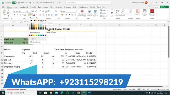Open Chrome from the taskbar
The image size is (170, 95).
pos(79,93)
